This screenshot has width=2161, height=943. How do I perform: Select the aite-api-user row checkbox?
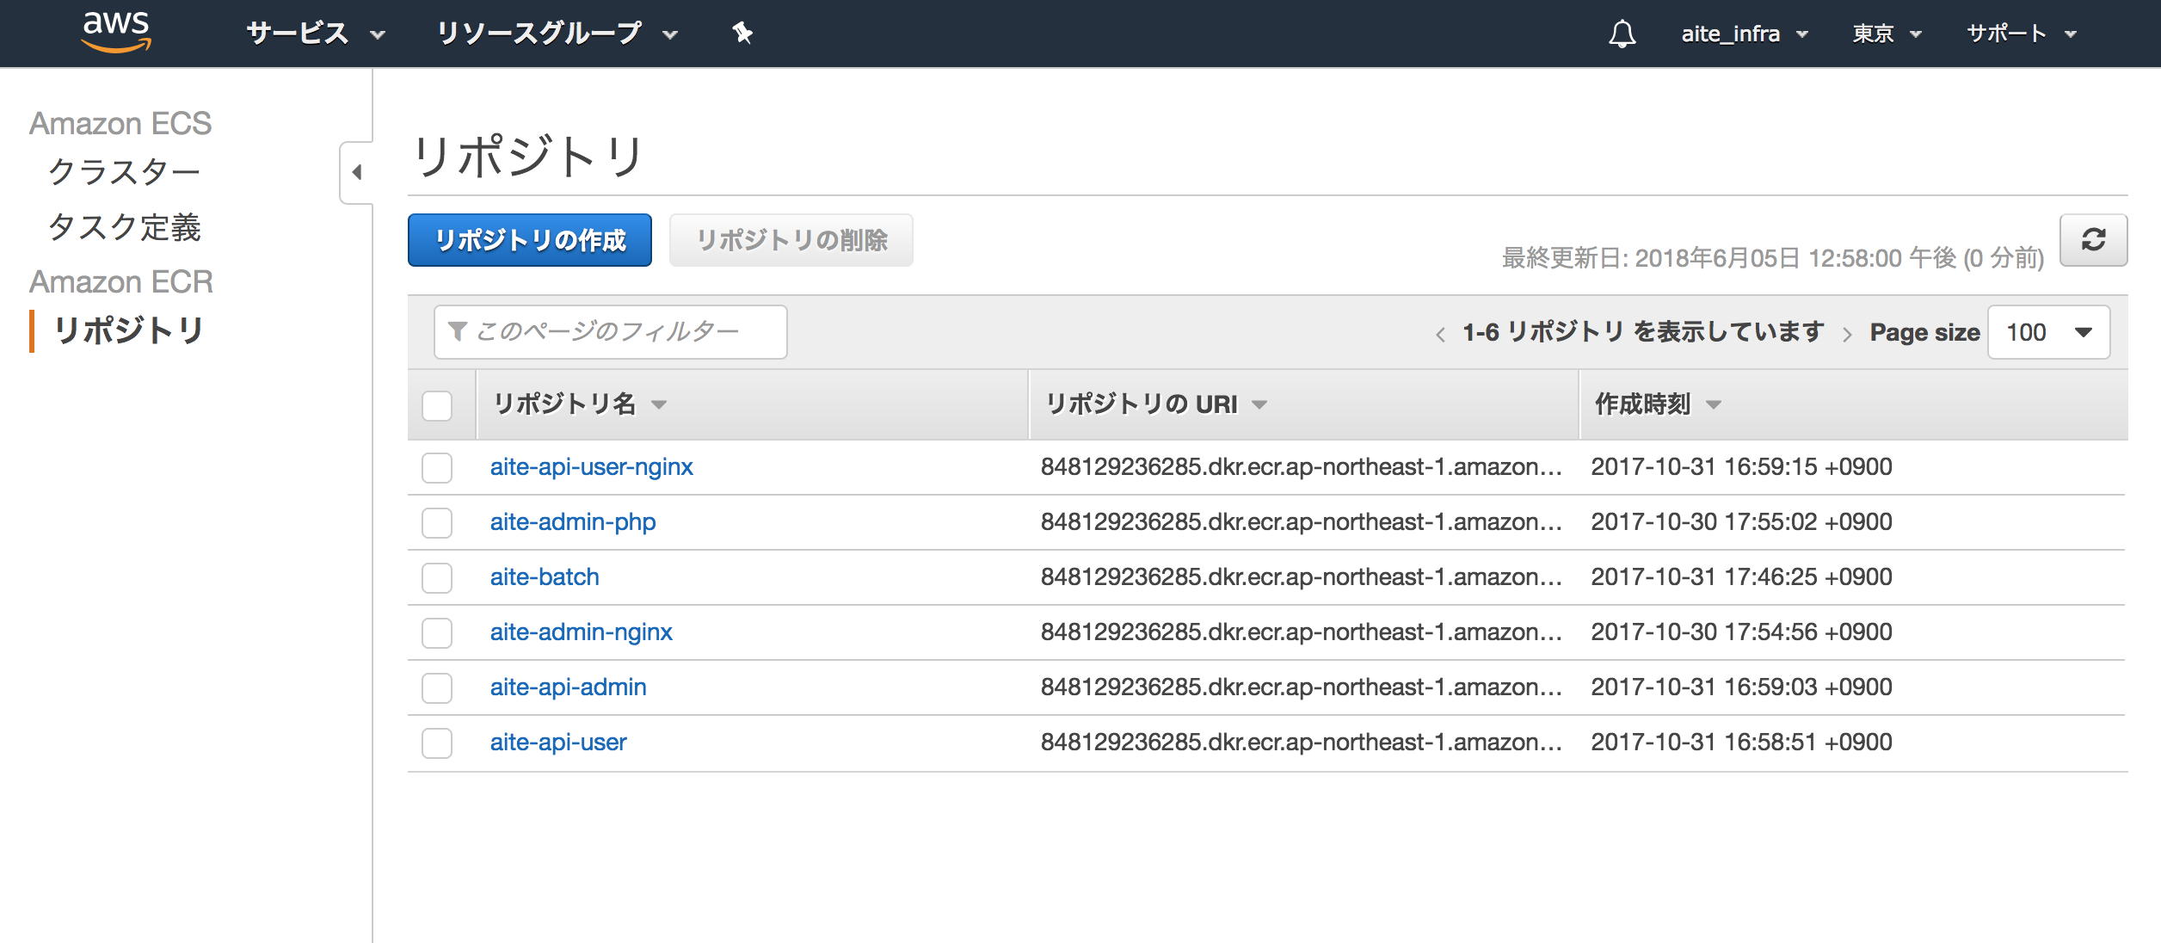pos(437,743)
